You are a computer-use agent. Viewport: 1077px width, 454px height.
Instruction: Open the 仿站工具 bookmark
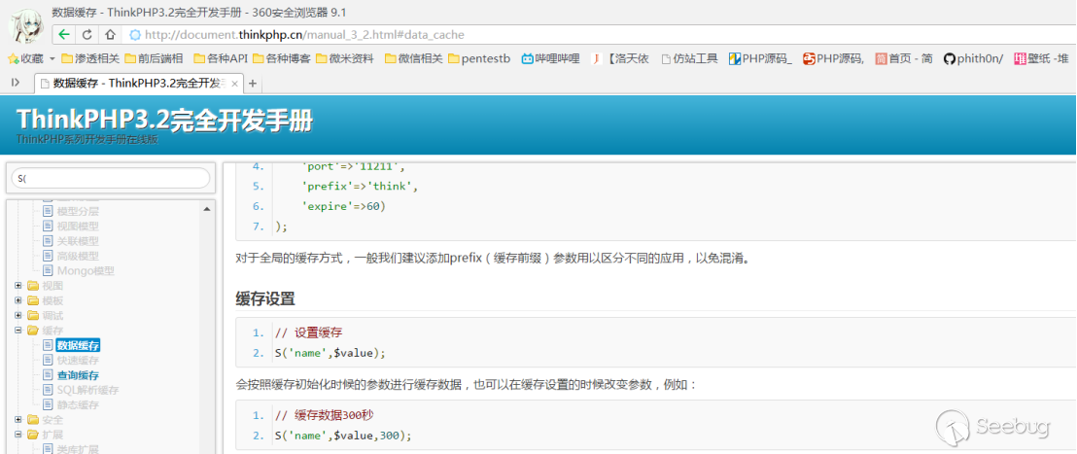pyautogui.click(x=689, y=58)
